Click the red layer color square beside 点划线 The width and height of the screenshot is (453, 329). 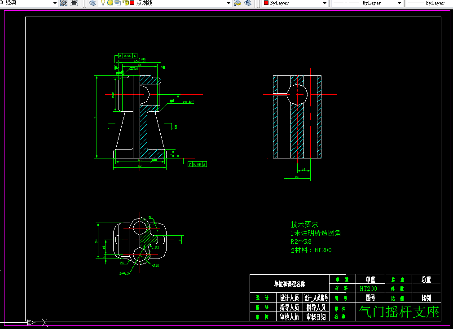(132, 3)
